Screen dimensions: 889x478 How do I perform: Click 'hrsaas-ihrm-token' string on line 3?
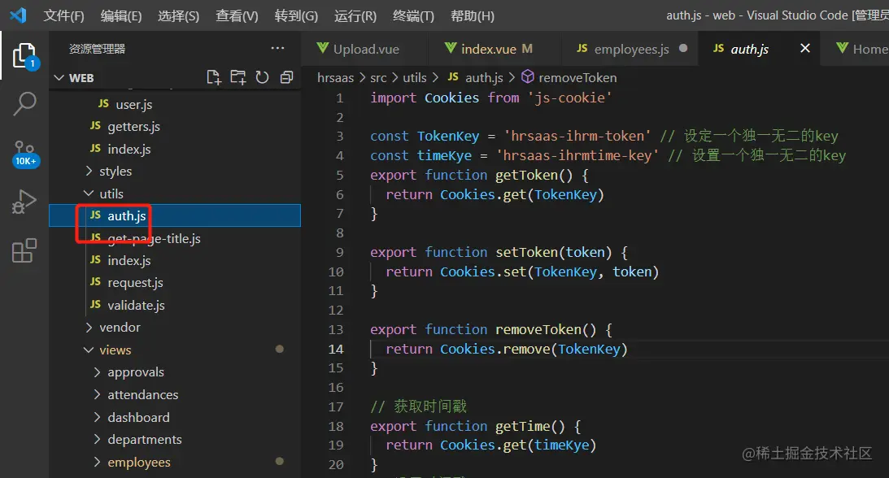577,136
